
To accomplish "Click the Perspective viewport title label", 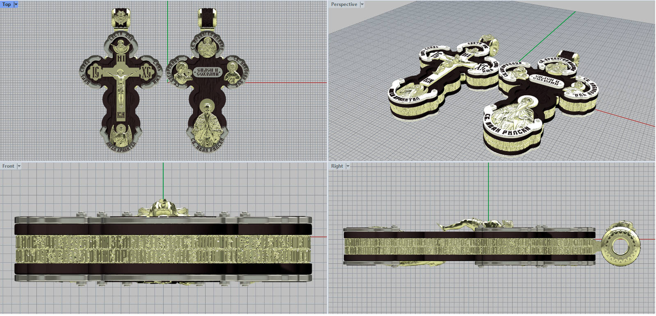I will [x=344, y=4].
